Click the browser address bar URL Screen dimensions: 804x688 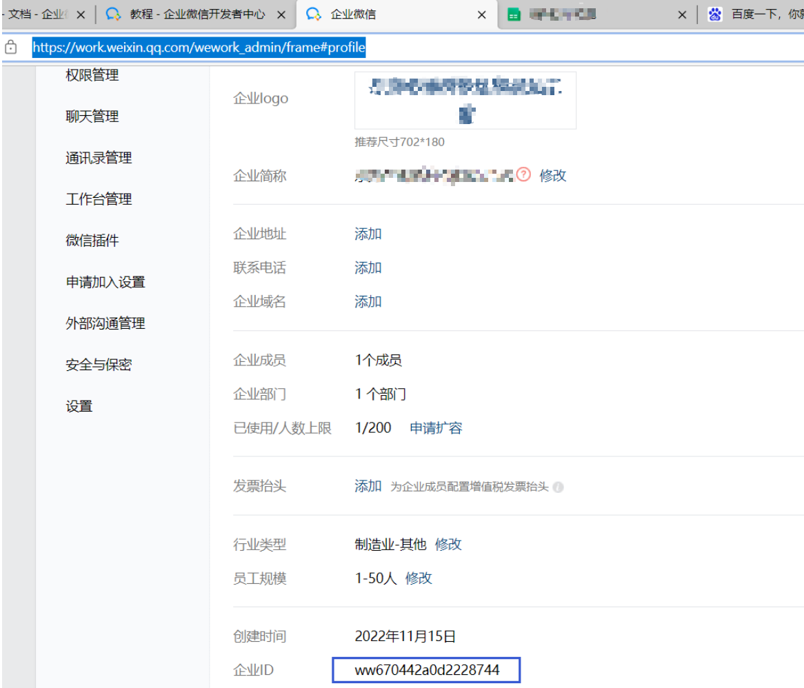pos(199,47)
